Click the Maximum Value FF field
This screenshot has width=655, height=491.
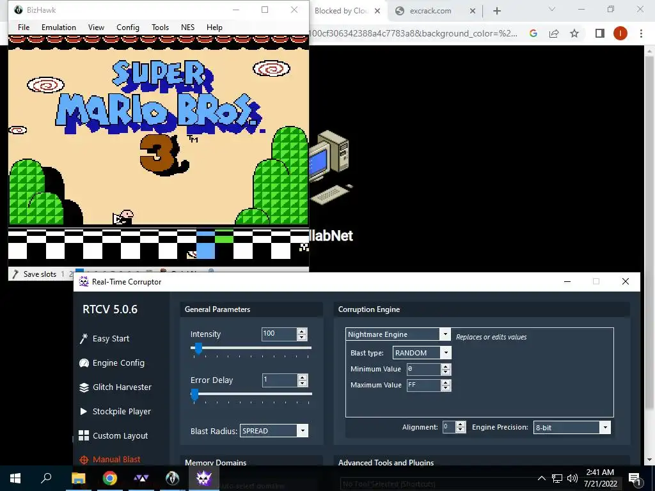click(423, 385)
